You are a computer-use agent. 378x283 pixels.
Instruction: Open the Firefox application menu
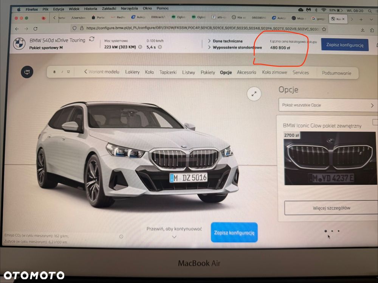pyautogui.click(x=32, y=9)
